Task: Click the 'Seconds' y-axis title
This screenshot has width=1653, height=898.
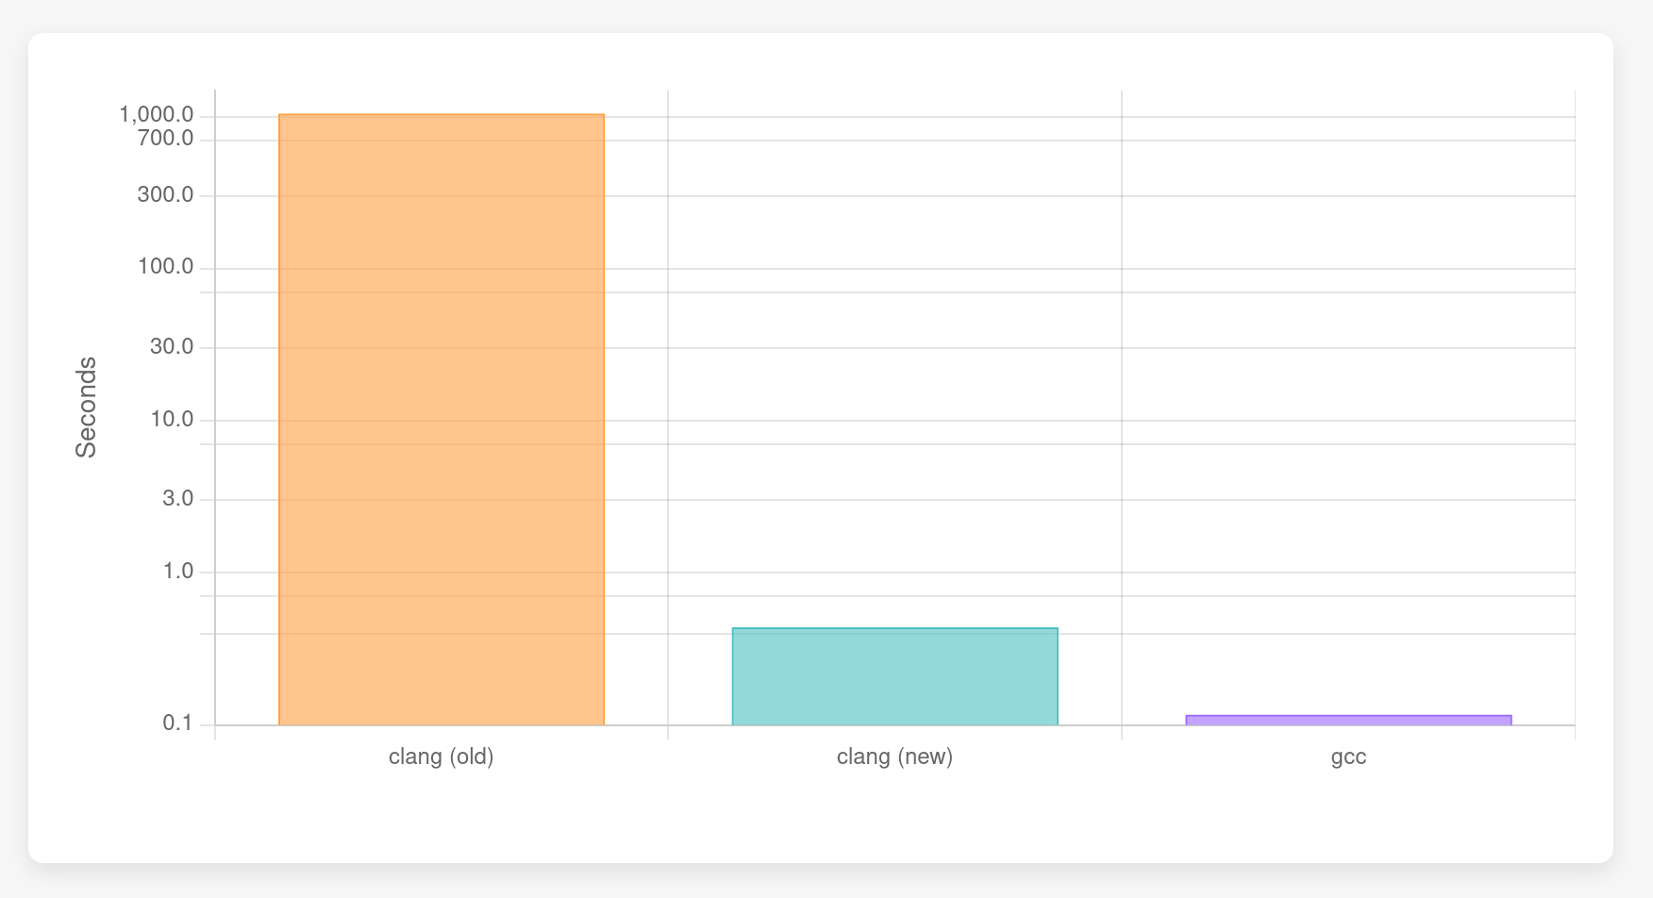Action: coord(86,407)
